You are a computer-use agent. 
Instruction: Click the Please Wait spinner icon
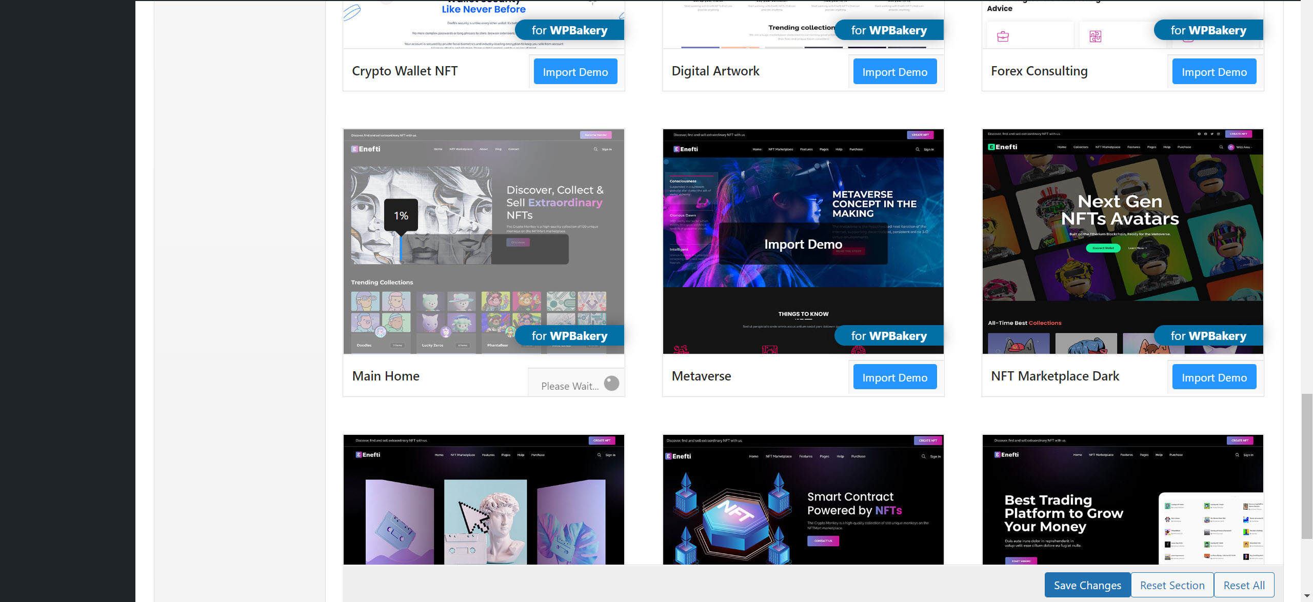click(611, 383)
